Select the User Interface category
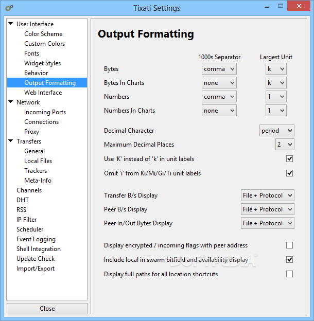 35,24
